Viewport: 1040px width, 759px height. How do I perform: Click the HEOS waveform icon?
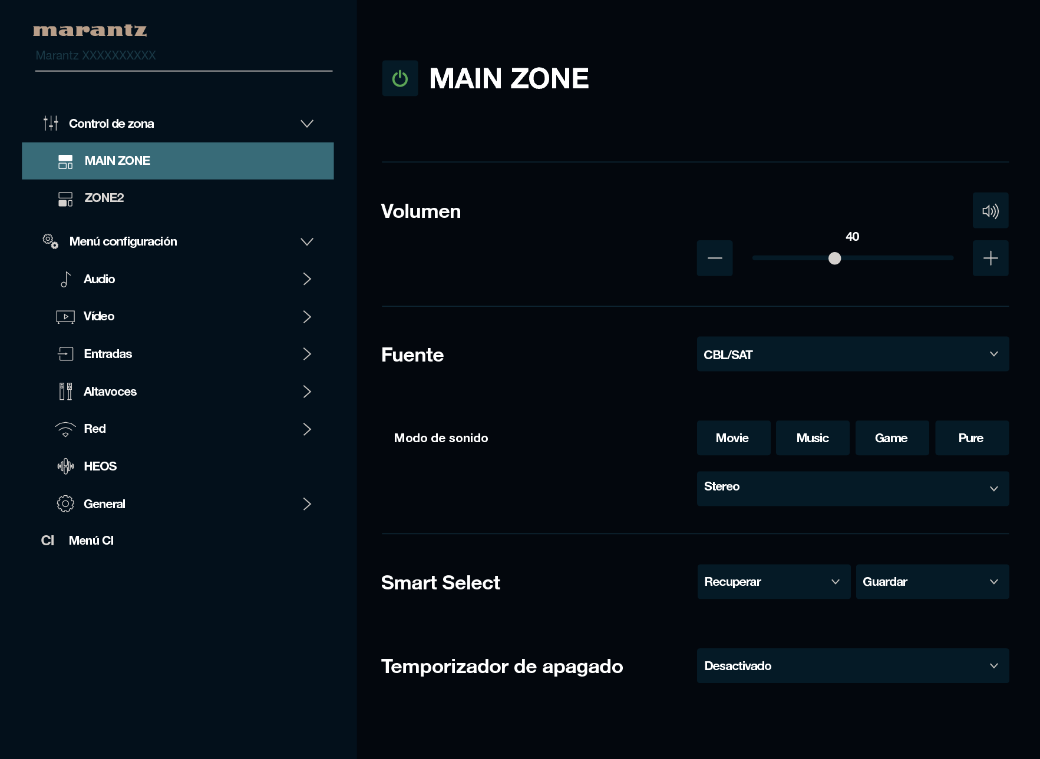(65, 466)
